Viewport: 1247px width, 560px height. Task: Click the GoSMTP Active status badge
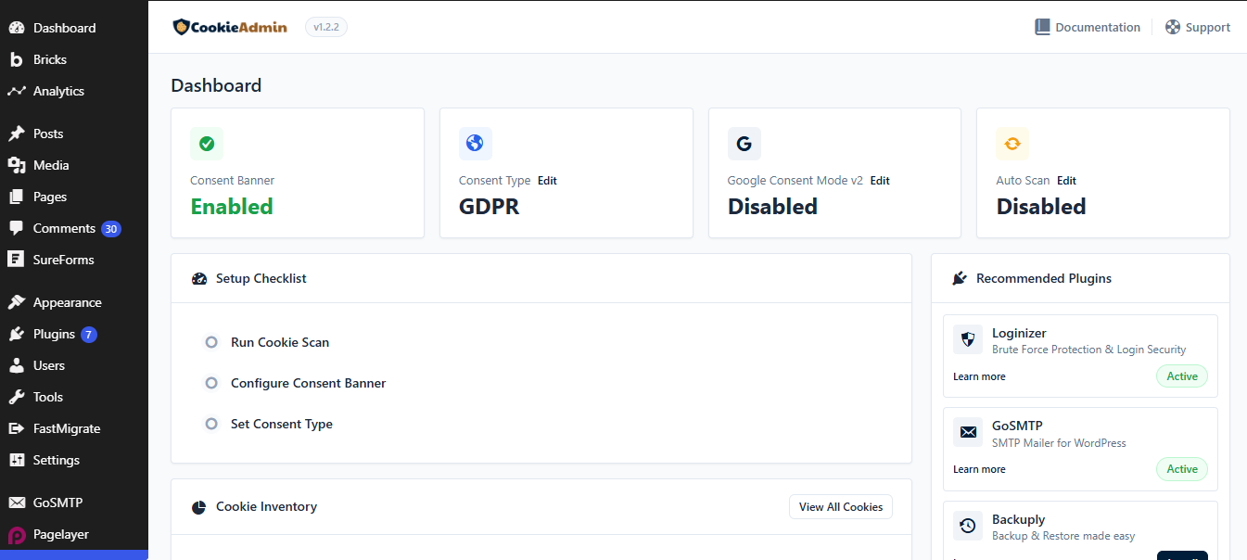click(1182, 469)
